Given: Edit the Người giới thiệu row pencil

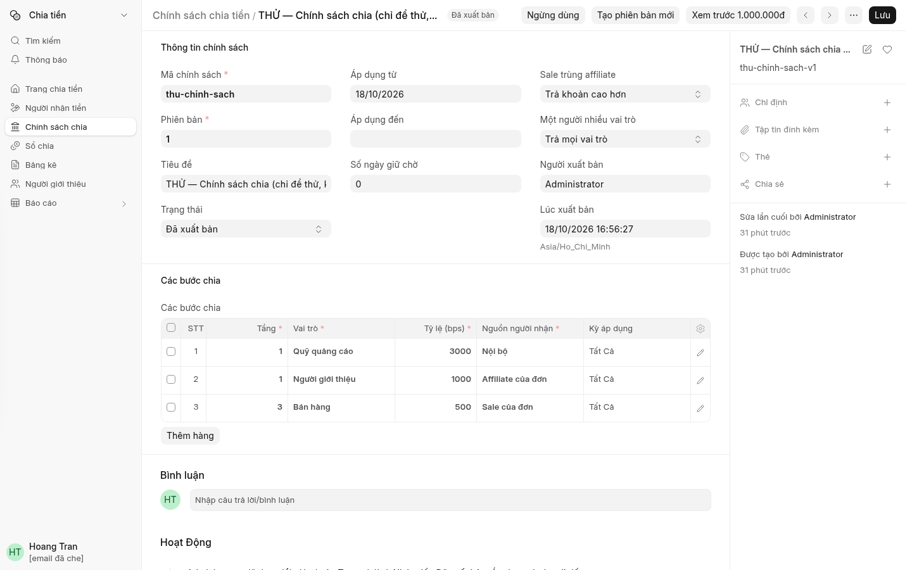Looking at the screenshot, I should (700, 381).
